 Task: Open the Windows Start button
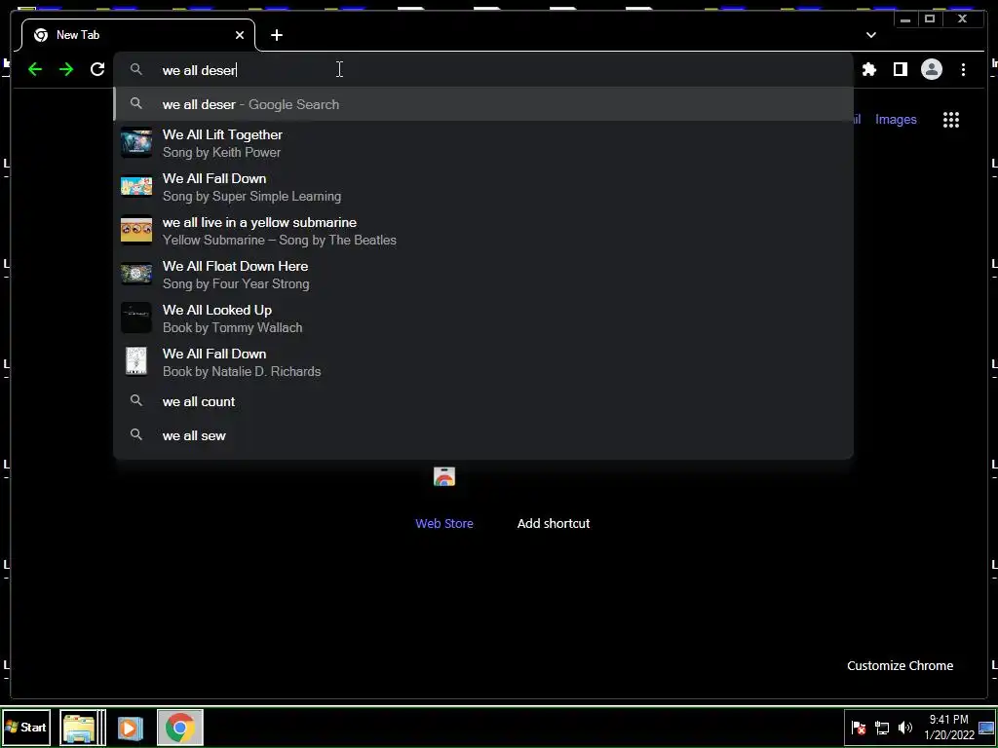[26, 727]
